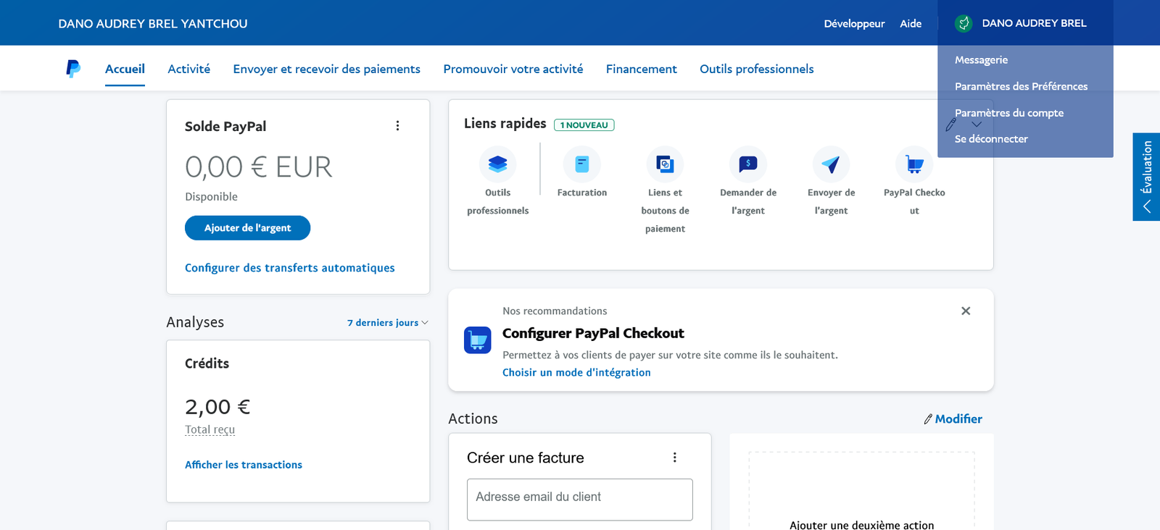Open the Outils professionnels quick link icon
Image resolution: width=1160 pixels, height=530 pixels.
pyautogui.click(x=498, y=164)
